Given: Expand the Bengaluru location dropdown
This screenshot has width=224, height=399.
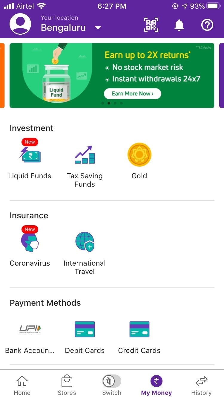Looking at the screenshot, I should [98, 28].
